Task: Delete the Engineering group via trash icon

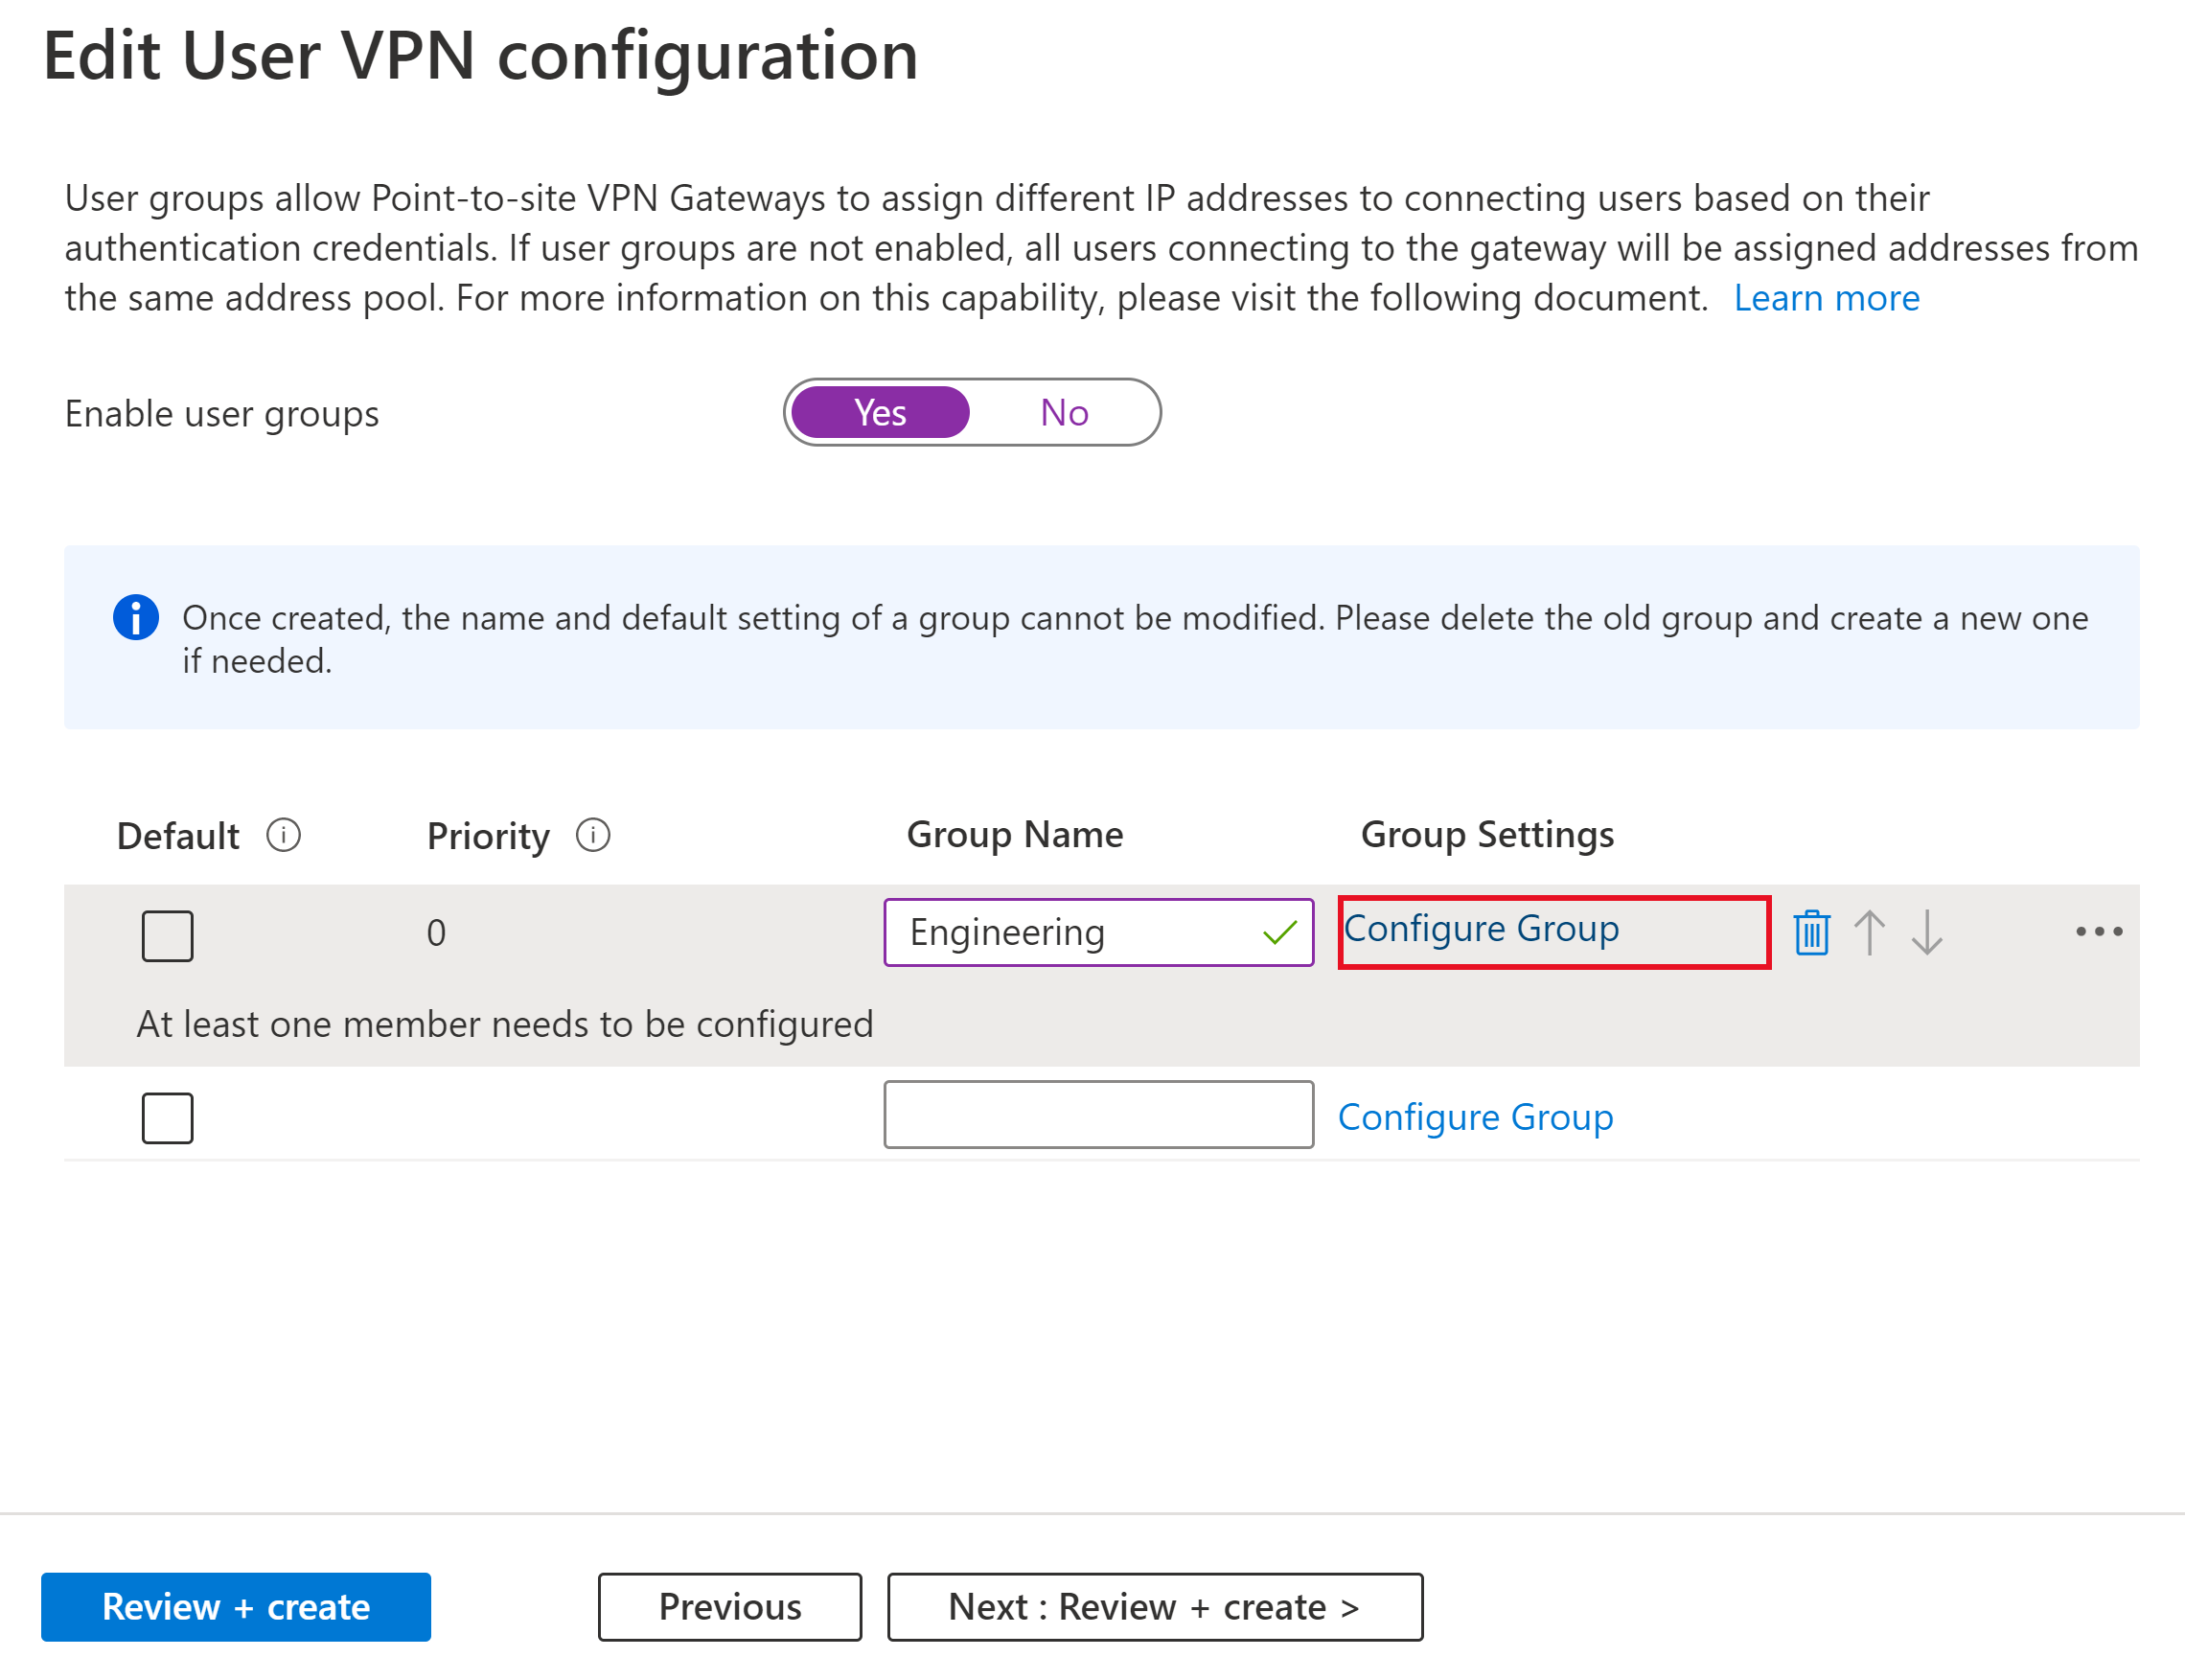Action: (x=1811, y=933)
